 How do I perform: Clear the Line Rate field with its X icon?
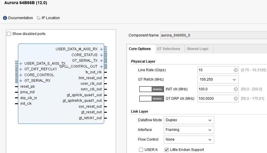236,70
